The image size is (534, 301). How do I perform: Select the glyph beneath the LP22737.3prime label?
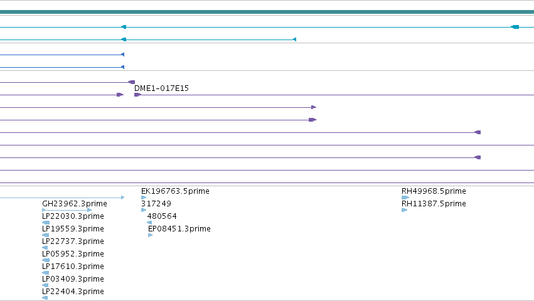pyautogui.click(x=45, y=248)
